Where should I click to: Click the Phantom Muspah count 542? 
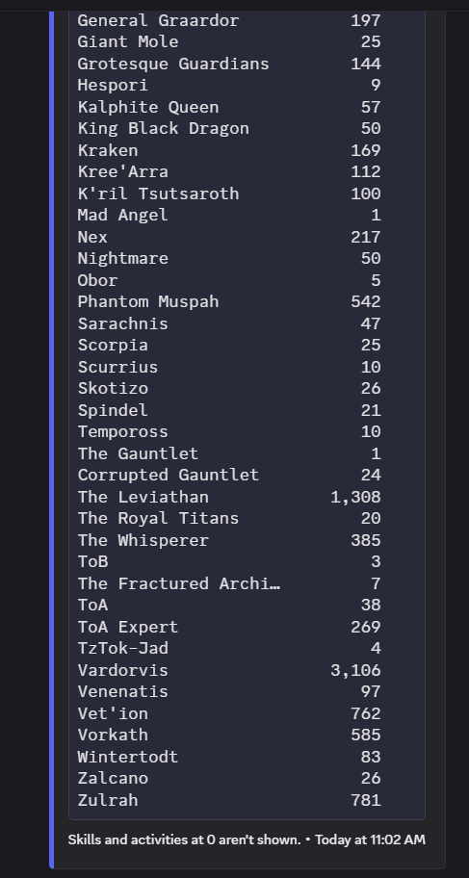tap(365, 301)
